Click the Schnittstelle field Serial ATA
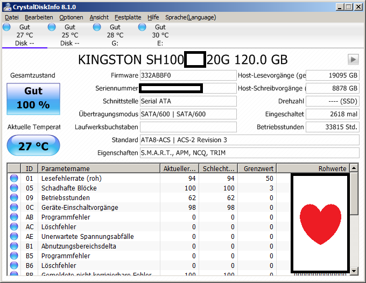 coord(188,101)
